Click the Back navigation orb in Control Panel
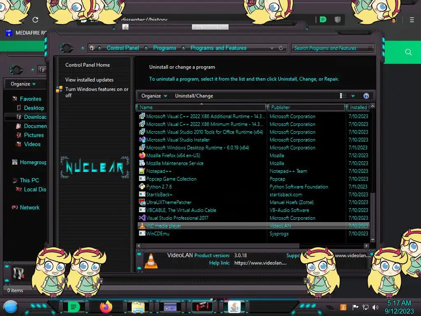This screenshot has height=316, width=421. click(x=67, y=48)
